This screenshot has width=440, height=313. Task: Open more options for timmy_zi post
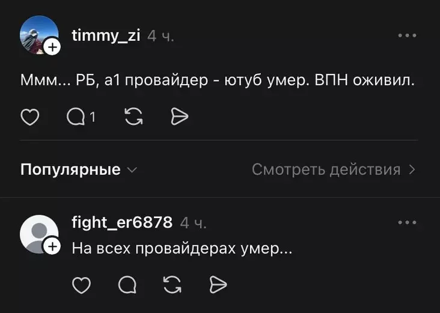(x=407, y=36)
